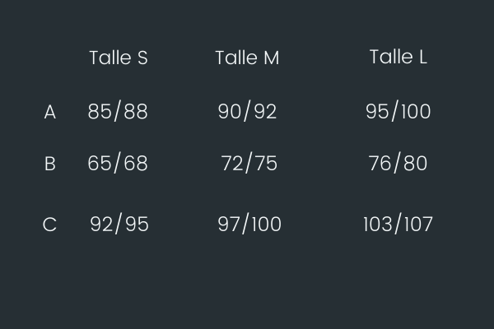Click the slash in 103/107
The height and width of the screenshot is (329, 494).
click(x=398, y=224)
